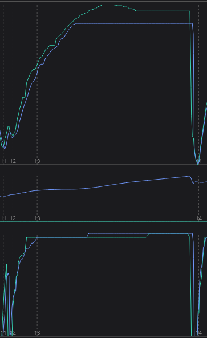Click marker 13 label in middle graph
The width and height of the screenshot is (207, 338).
(37, 218)
